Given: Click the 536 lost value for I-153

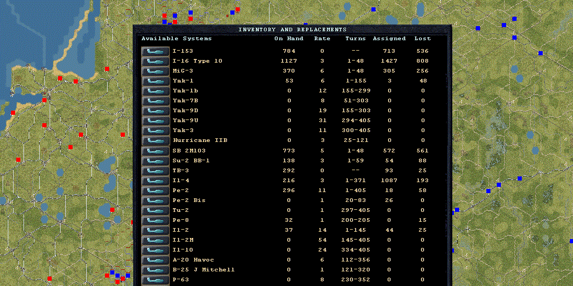Looking at the screenshot, I should (x=423, y=51).
